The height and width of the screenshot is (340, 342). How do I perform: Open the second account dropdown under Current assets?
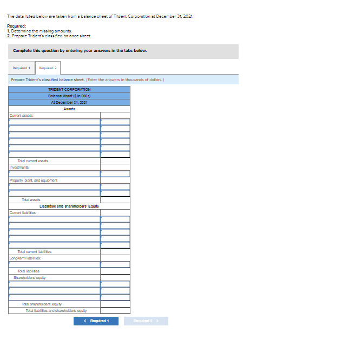pyautogui.click(x=54, y=128)
